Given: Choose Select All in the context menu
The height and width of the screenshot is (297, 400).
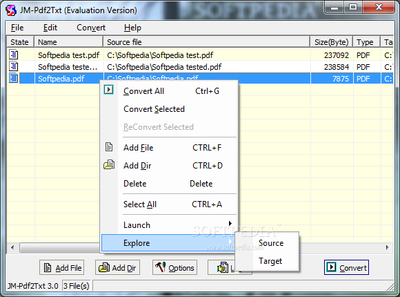Looking at the screenshot, I should coord(169,204).
